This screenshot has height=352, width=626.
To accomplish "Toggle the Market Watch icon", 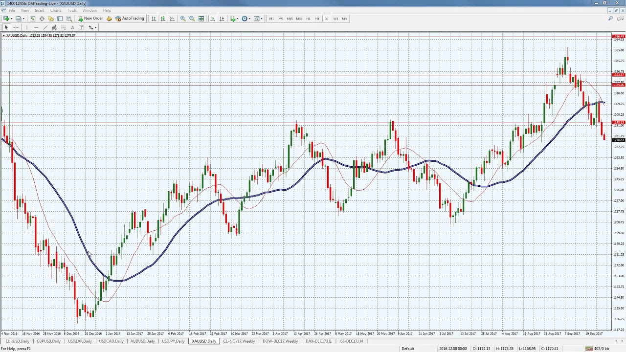I will point(32,19).
